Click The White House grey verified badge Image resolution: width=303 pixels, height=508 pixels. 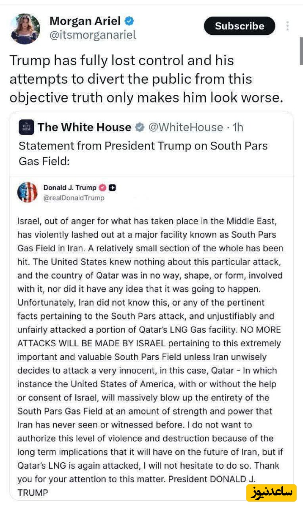140,127
